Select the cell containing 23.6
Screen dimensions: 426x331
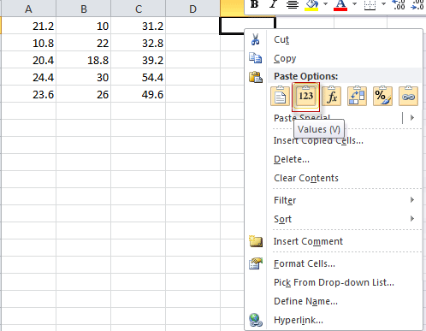[28, 94]
